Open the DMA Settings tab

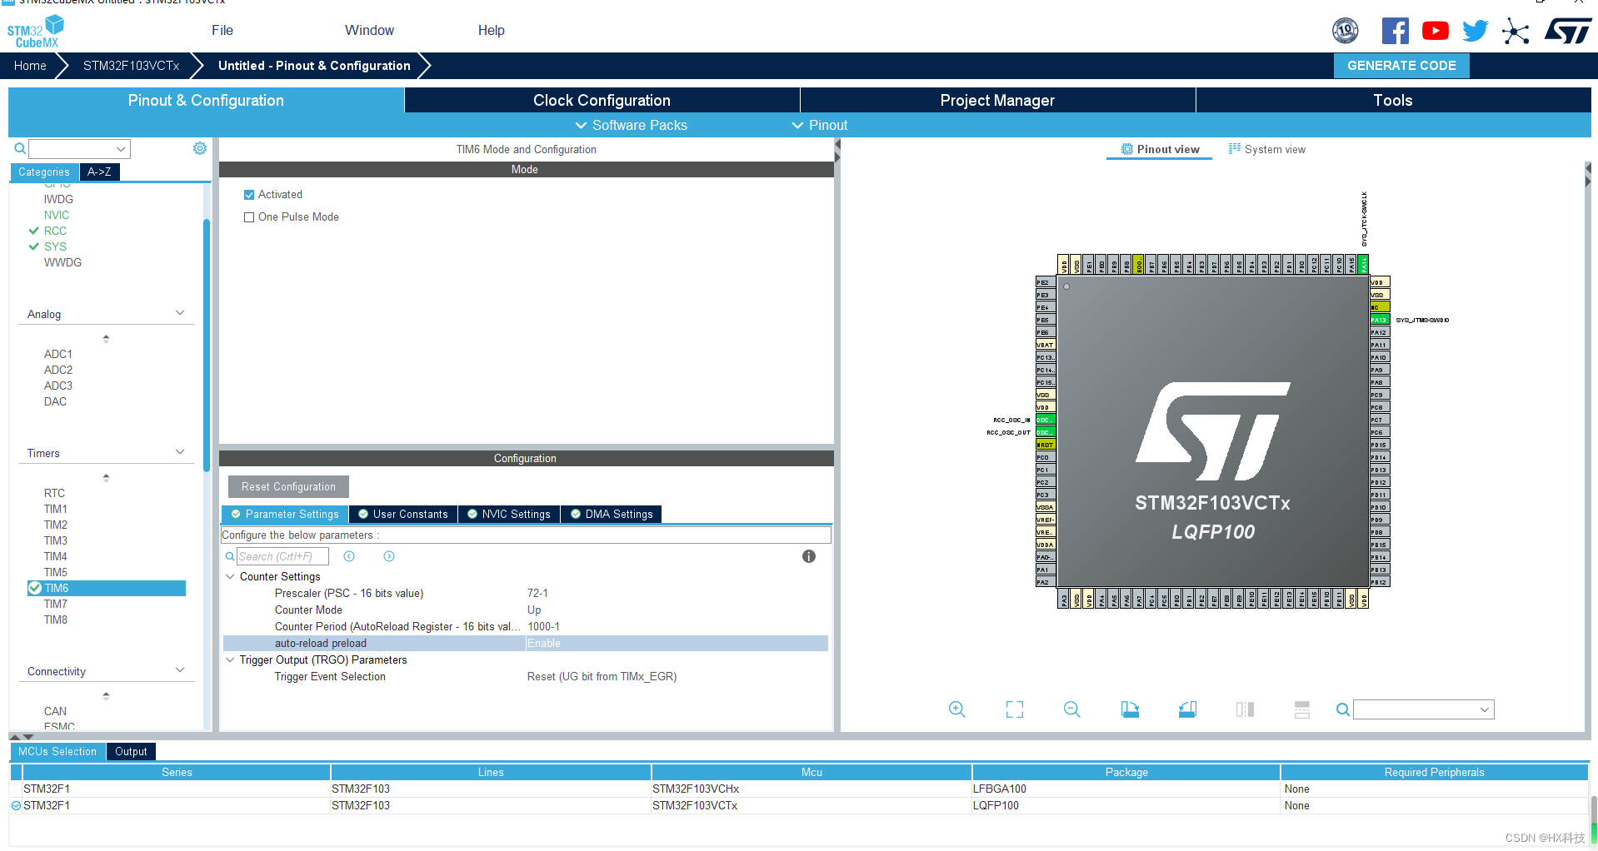[612, 515]
